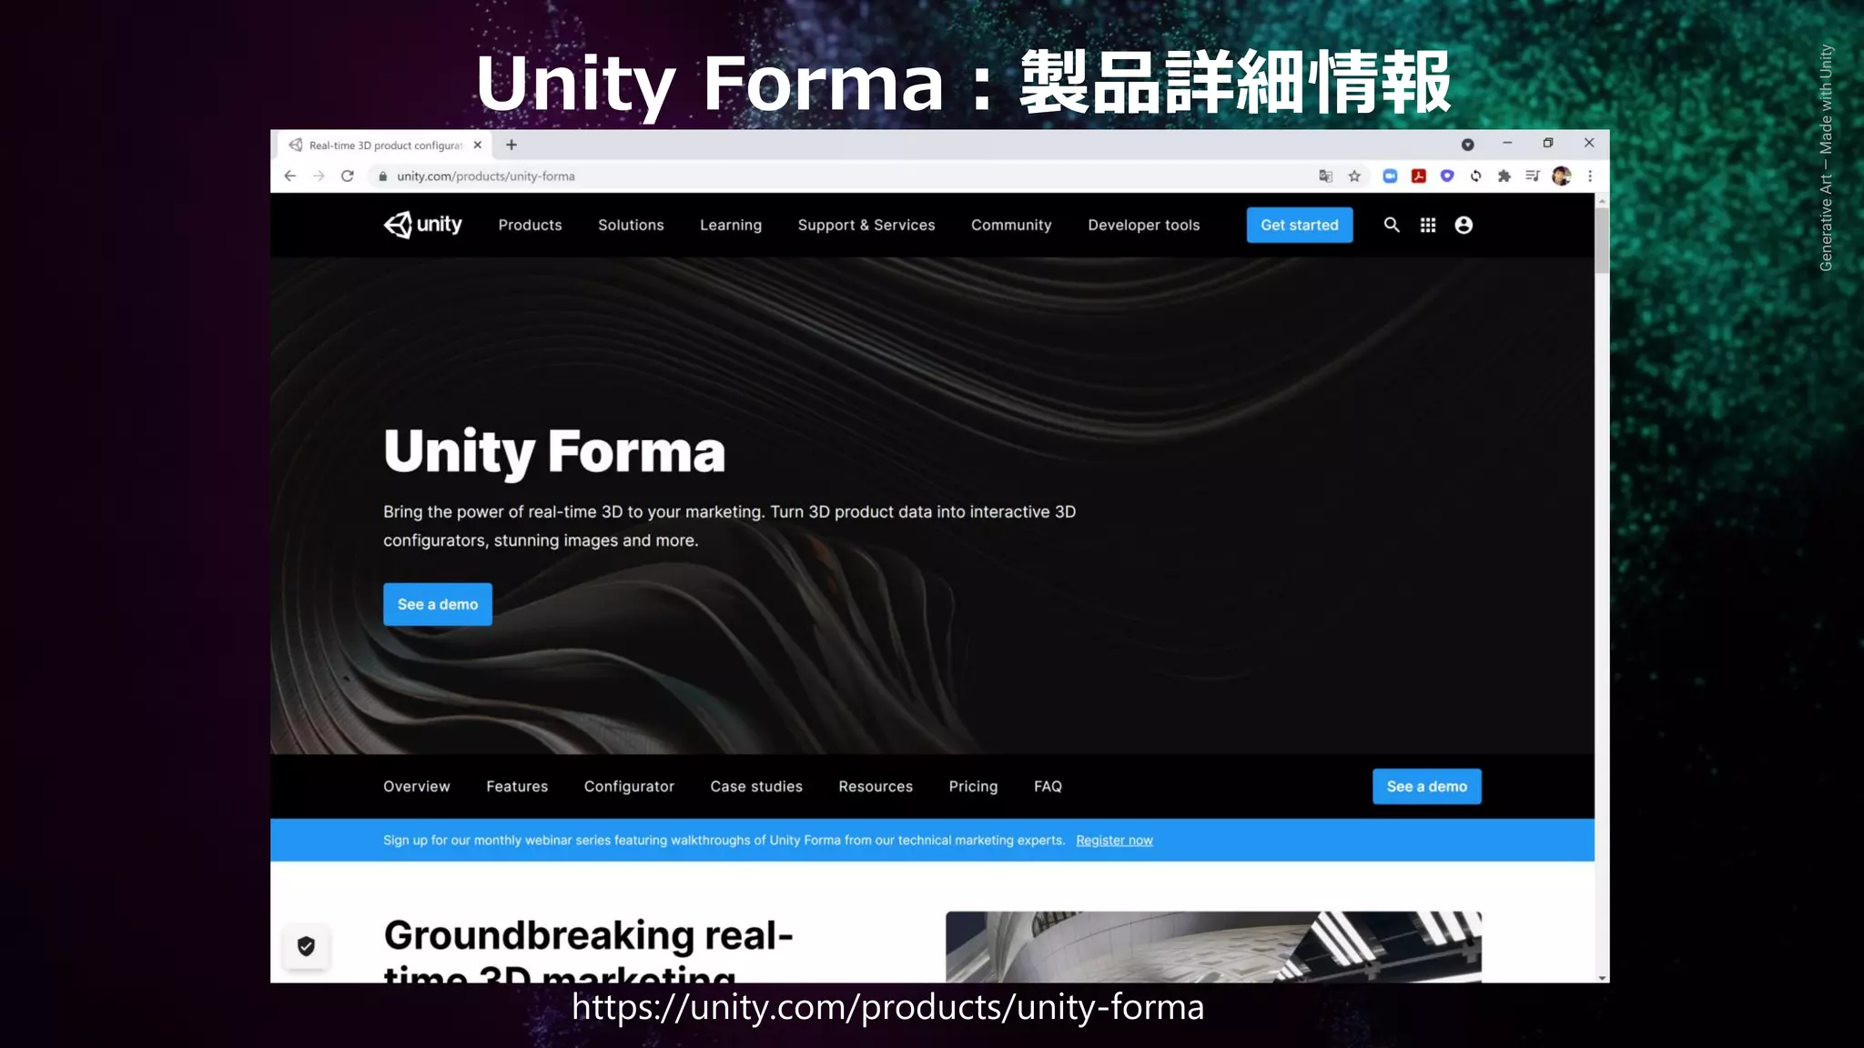
Task: Go to the Overview section link
Action: pos(417,786)
